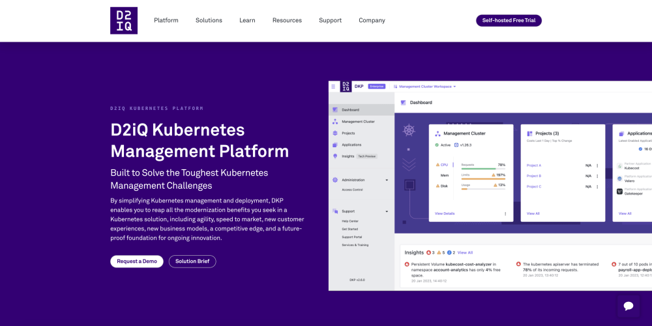Open the Platform menu

point(166,20)
